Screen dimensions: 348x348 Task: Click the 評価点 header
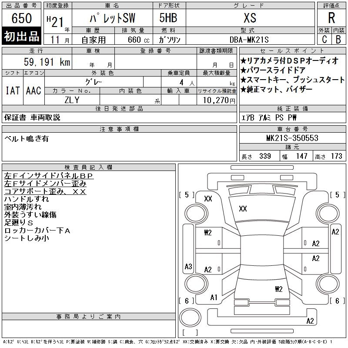pos(331,6)
